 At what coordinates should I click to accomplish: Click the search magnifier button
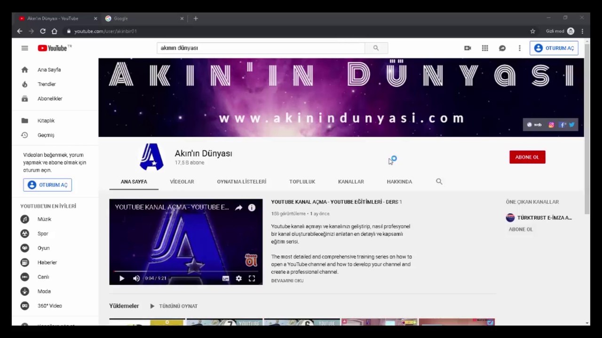pos(376,48)
